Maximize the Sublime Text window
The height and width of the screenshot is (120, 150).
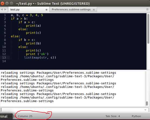point(11,4)
